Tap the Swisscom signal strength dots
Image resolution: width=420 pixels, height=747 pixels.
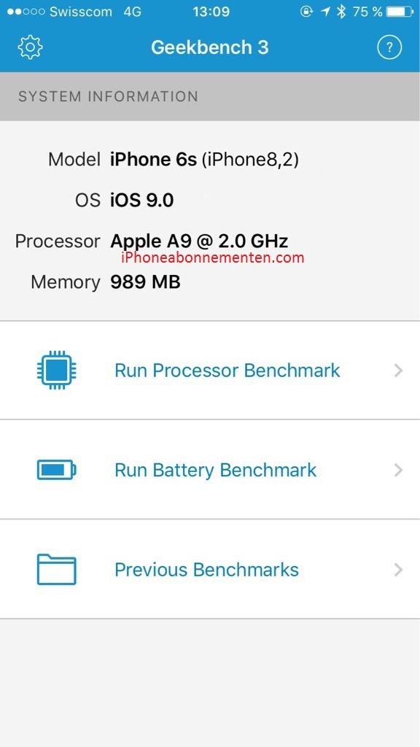(x=26, y=12)
